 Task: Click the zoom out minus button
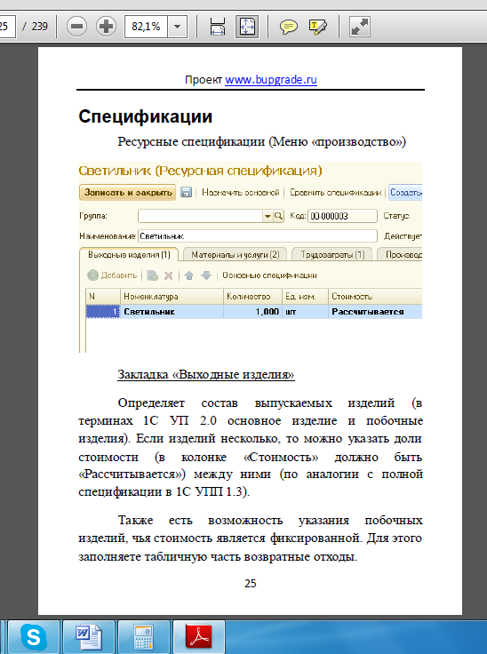76,27
